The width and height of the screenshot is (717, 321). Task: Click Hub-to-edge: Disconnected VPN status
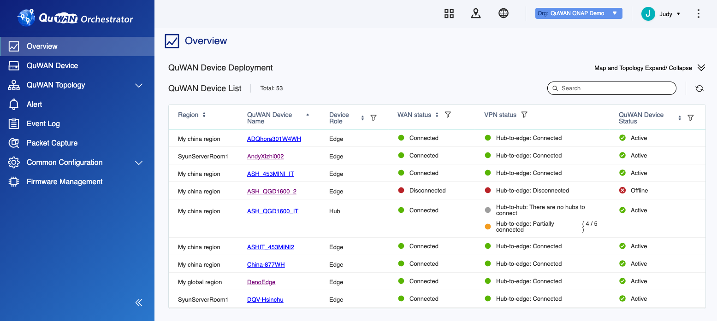(533, 191)
